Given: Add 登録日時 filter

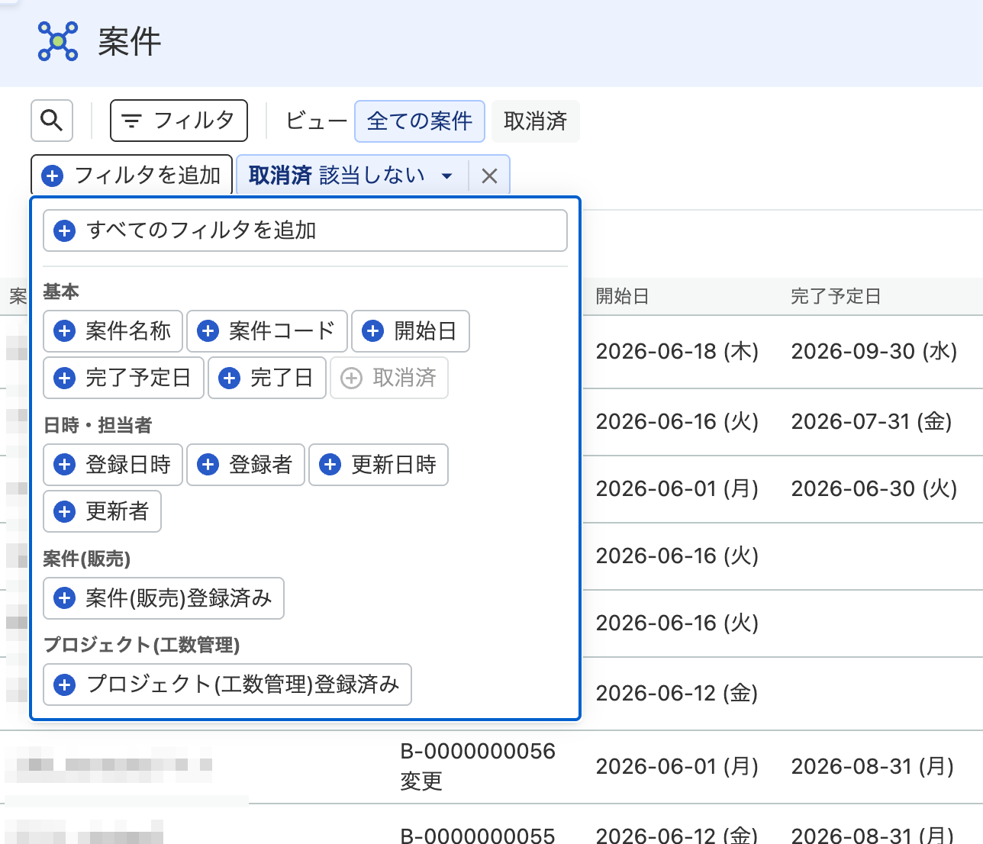Looking at the screenshot, I should [113, 465].
